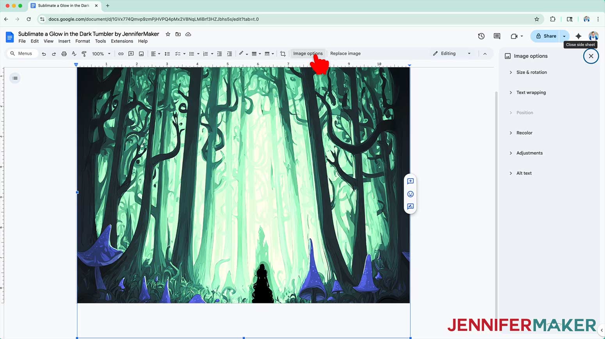Click the Share button
605x339 pixels.
pyautogui.click(x=545, y=36)
